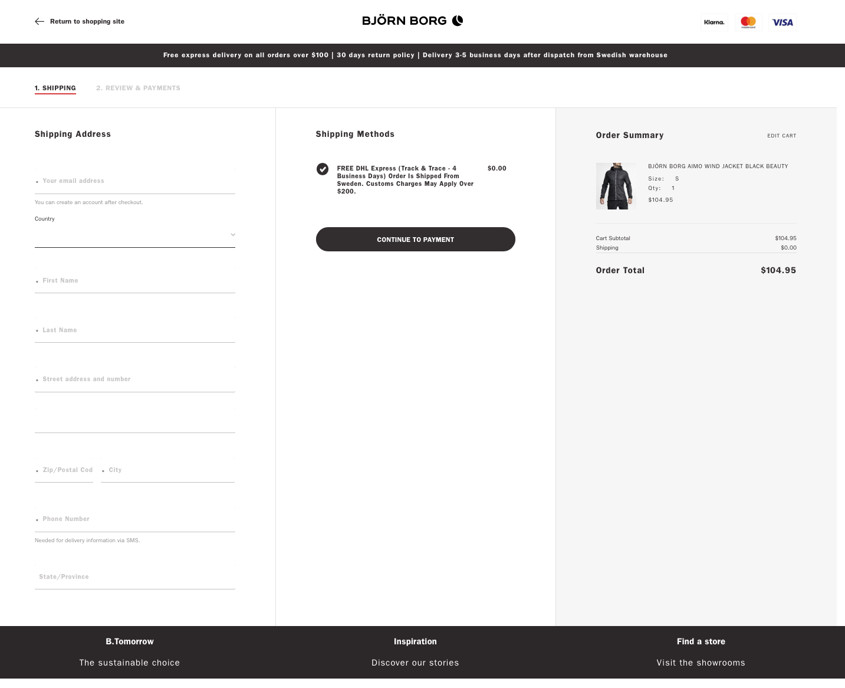This screenshot has width=845, height=688.
Task: Switch to the 2. Review & Payments tab
Action: [138, 89]
